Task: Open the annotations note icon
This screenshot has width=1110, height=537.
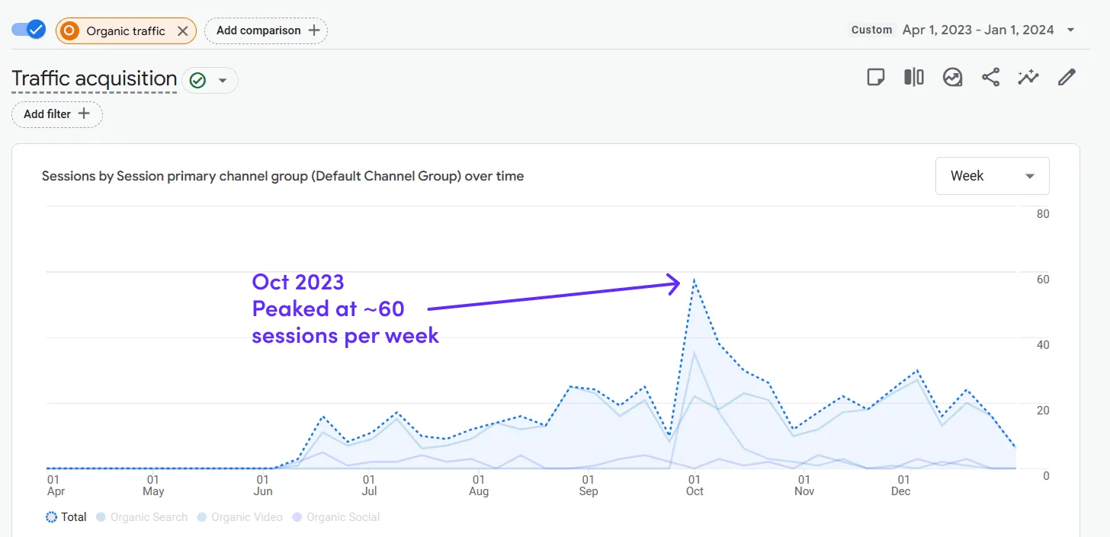Action: click(x=876, y=77)
